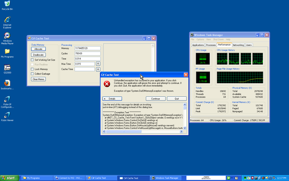Launch the Pylon Viewer desktop shortcut
Screen dimensions: 289x181
[7, 117]
